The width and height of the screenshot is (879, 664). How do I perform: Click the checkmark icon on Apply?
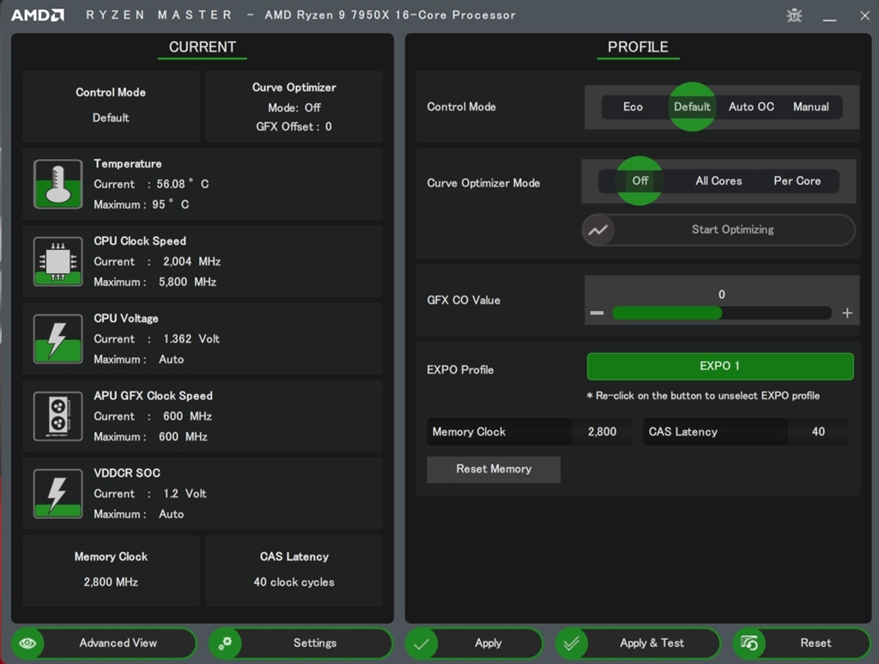pos(421,643)
